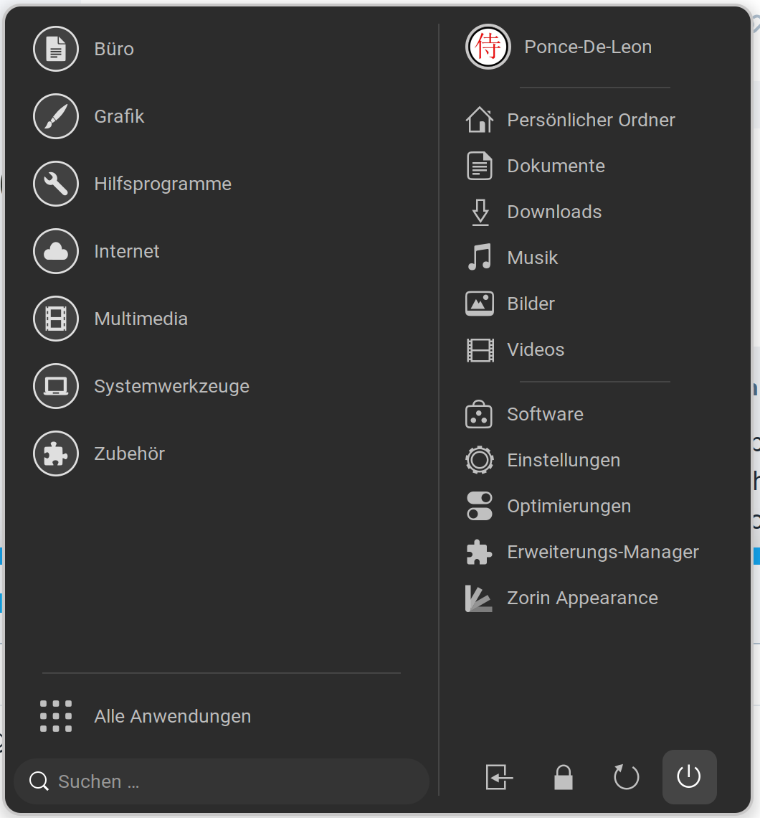Click the power off icon
This screenshot has height=818, width=760.
(x=689, y=777)
